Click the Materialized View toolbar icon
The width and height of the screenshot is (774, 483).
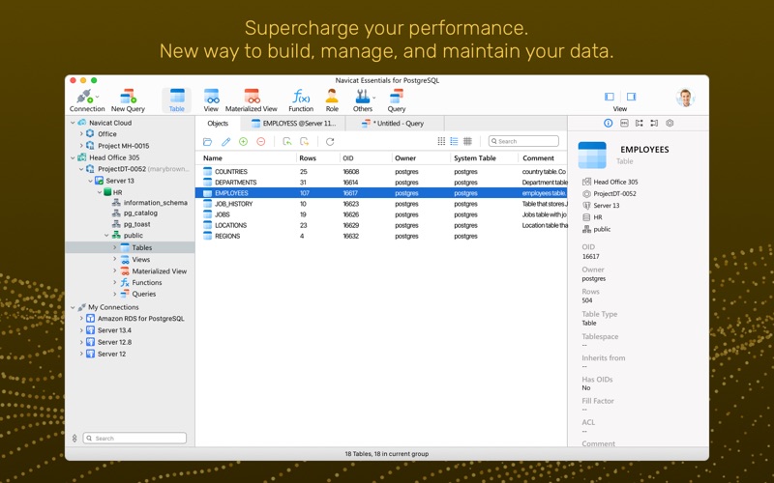tap(252, 100)
